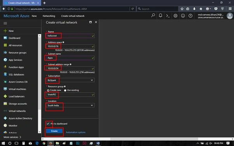Click the Create virtual network breadcrumb

(x=73, y=16)
